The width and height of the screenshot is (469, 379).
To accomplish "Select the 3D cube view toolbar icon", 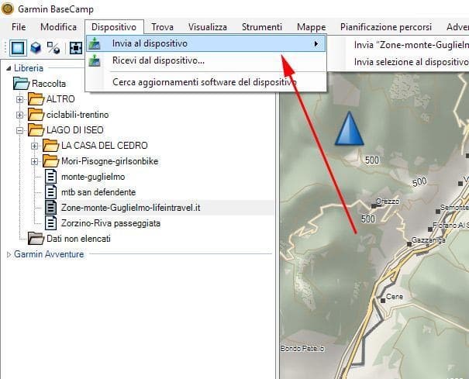I will pyautogui.click(x=36, y=48).
